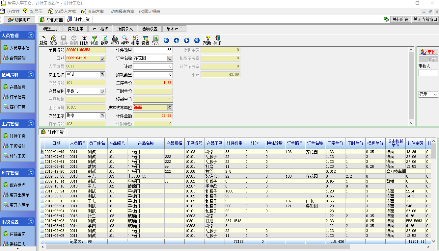The width and height of the screenshot is (439, 251).
Task: Open 压缩备份 in the sidebar
Action: [x=14, y=234]
